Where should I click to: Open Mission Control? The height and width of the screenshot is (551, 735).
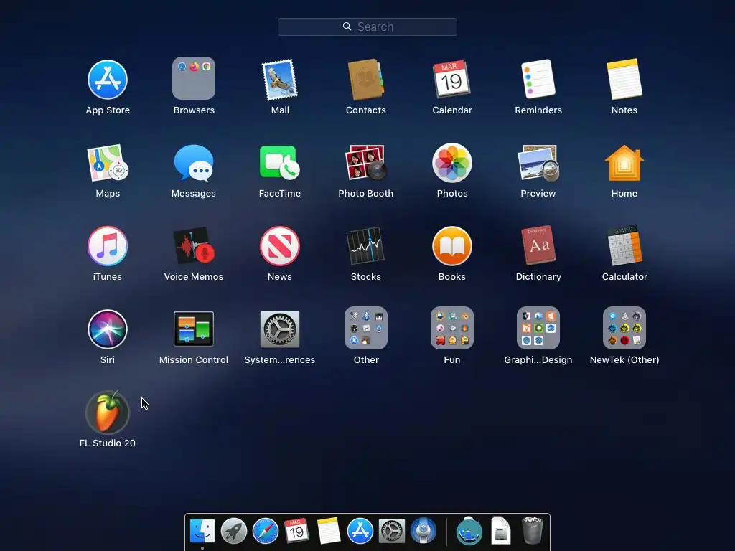[194, 329]
